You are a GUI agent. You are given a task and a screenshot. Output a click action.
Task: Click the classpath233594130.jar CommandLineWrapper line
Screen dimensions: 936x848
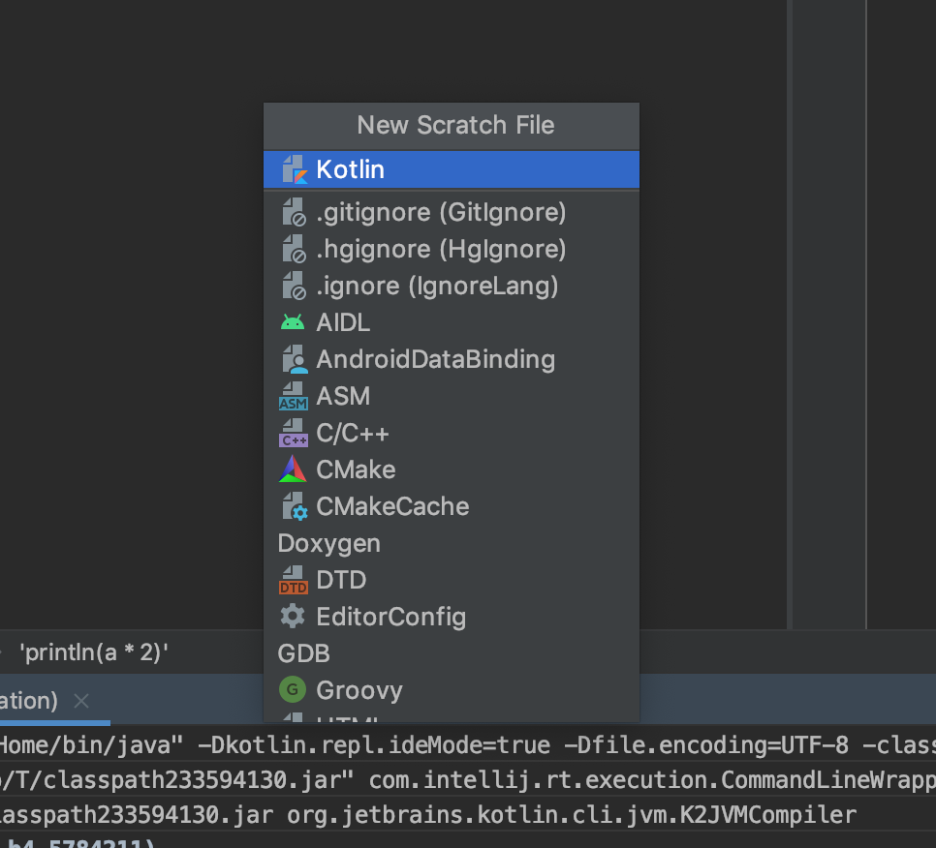(x=468, y=780)
